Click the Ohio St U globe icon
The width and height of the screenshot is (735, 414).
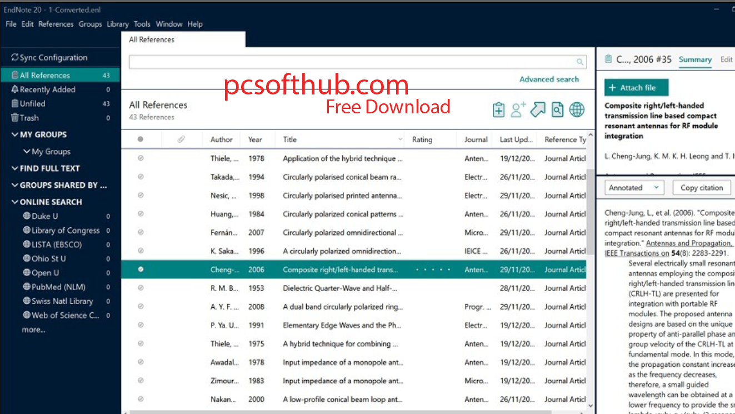coord(27,258)
